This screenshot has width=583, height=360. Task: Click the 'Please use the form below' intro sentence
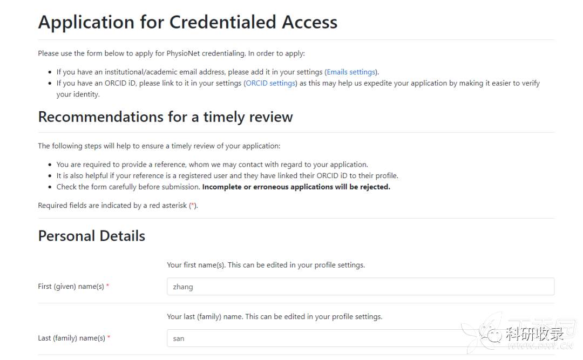[x=171, y=53]
